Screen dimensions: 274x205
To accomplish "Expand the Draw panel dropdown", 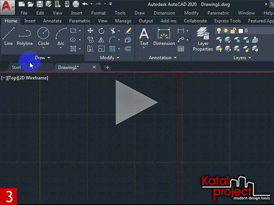I will [43, 58].
